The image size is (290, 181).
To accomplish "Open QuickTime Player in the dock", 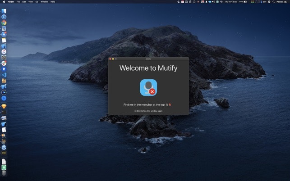I will coord(4,92).
